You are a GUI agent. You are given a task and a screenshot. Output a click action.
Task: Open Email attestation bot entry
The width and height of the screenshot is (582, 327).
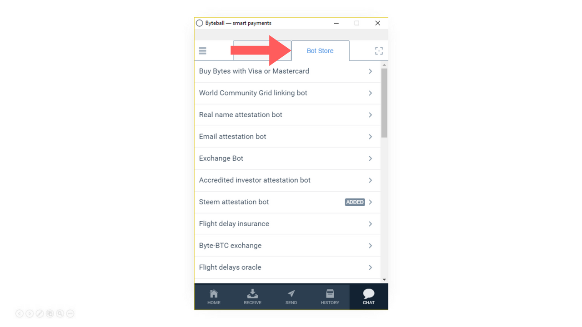[x=287, y=137]
